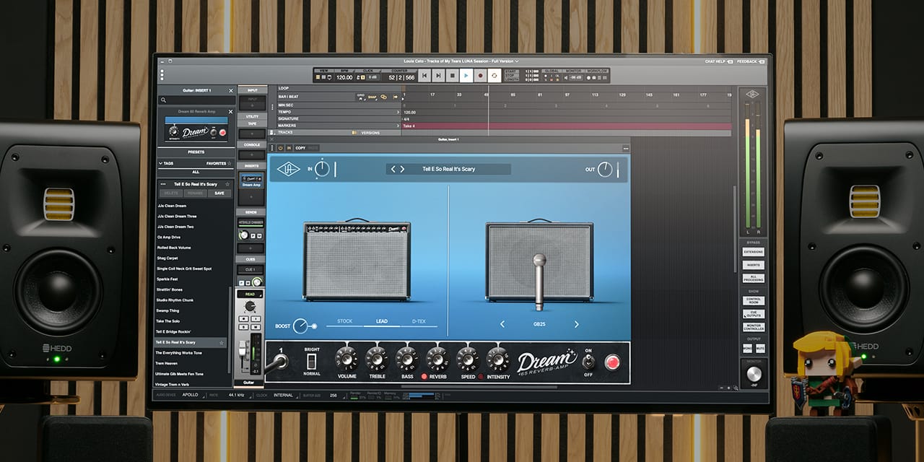Open the READ automation mode dropdown
The width and height of the screenshot is (924, 462).
click(x=250, y=294)
